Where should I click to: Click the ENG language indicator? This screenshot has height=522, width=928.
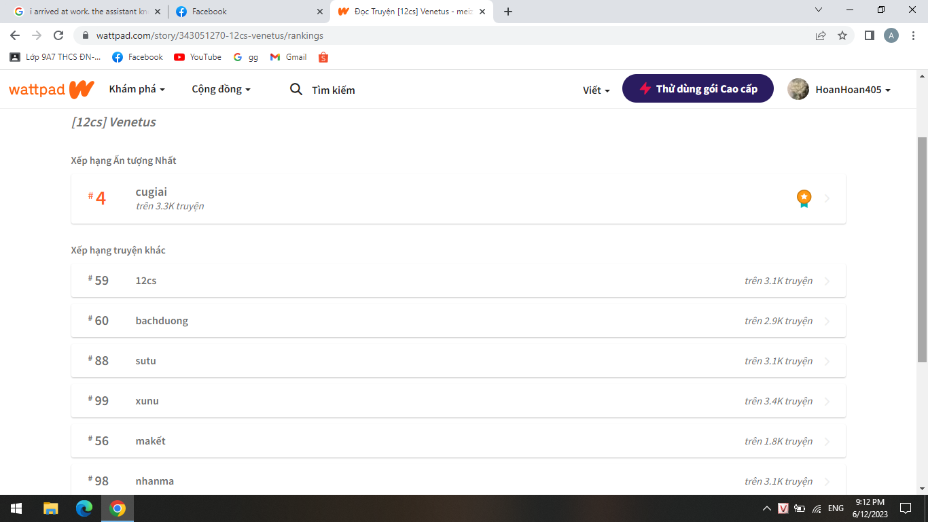point(836,508)
